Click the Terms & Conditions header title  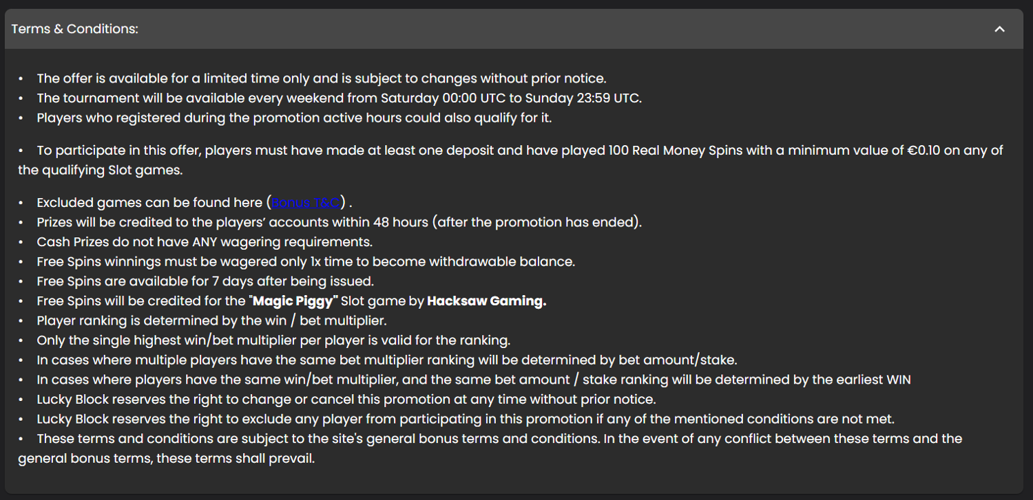click(x=75, y=29)
